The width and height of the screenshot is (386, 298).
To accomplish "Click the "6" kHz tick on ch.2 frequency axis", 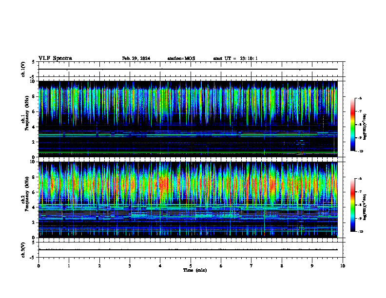I will coord(34,192).
